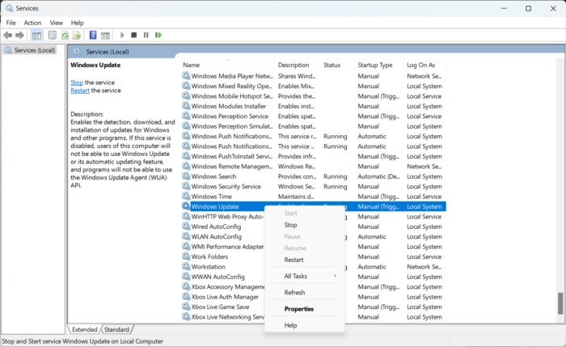Click the green Restart Service icon
Screen dimensions: 566x347
click(158, 36)
